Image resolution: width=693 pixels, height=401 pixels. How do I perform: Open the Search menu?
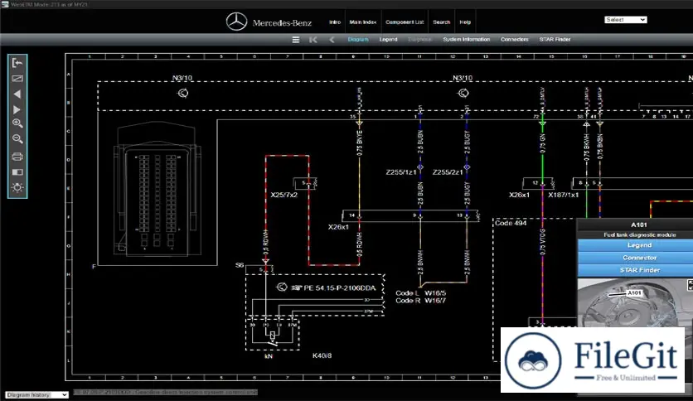tap(441, 22)
